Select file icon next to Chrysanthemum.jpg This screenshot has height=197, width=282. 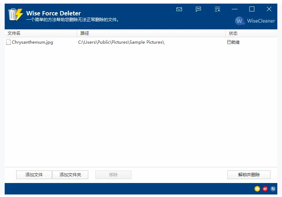[8, 42]
